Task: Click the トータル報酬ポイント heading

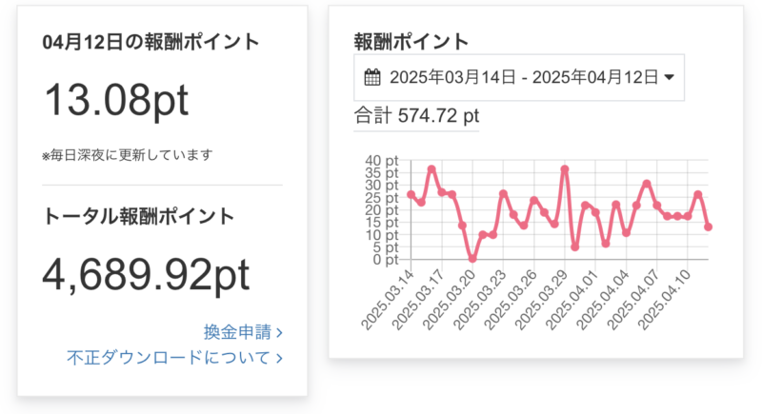Action: pyautogui.click(x=138, y=216)
